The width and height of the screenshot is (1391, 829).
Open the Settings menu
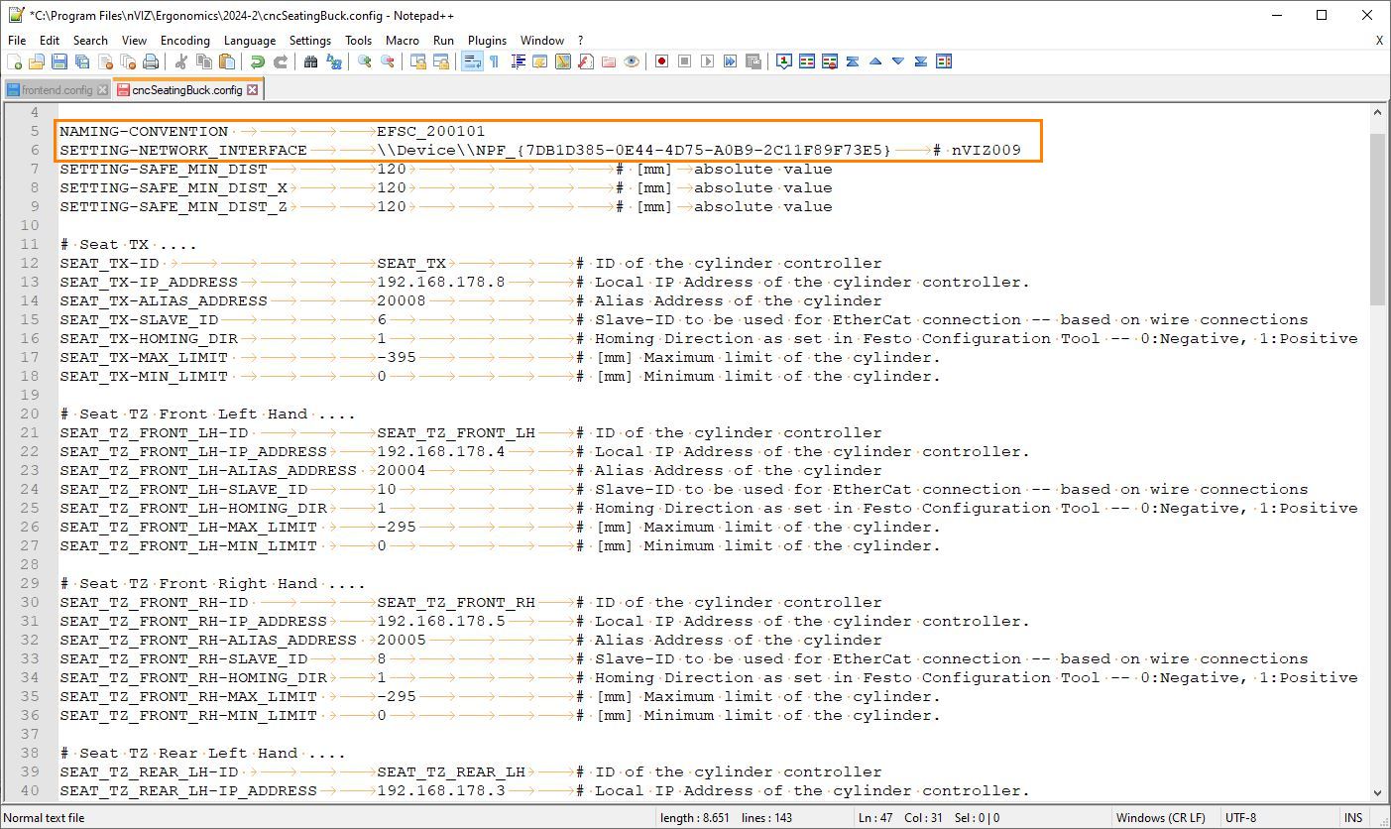coord(310,41)
